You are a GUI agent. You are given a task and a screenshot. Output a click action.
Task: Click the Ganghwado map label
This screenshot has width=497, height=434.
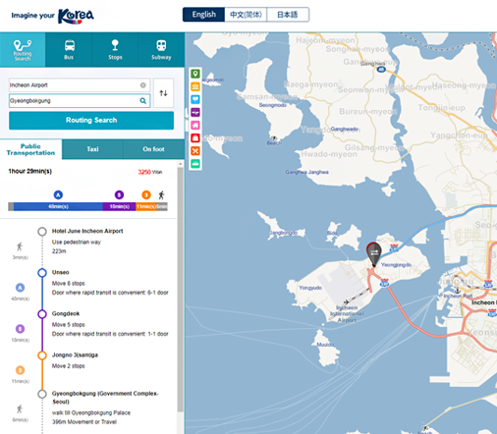[x=344, y=129]
